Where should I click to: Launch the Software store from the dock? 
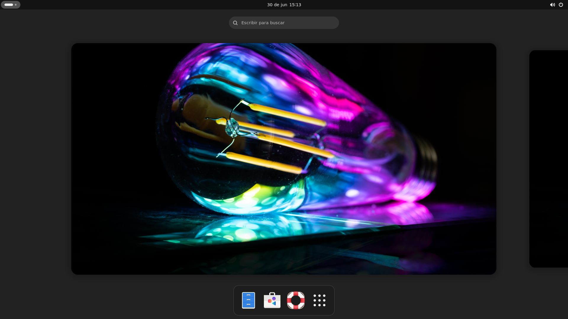[272, 300]
